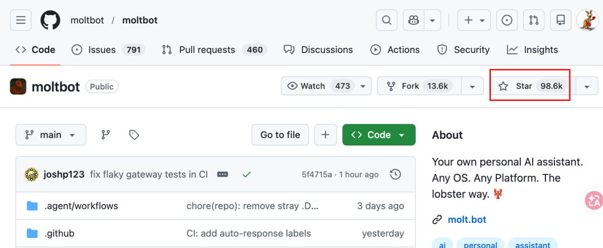Viewport: 603px width, 248px height.
Task: Click the GitHub logo icon
Action: [50, 21]
